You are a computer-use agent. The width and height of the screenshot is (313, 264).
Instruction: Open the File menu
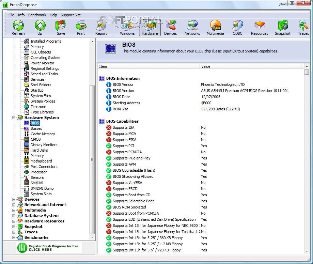(11, 15)
